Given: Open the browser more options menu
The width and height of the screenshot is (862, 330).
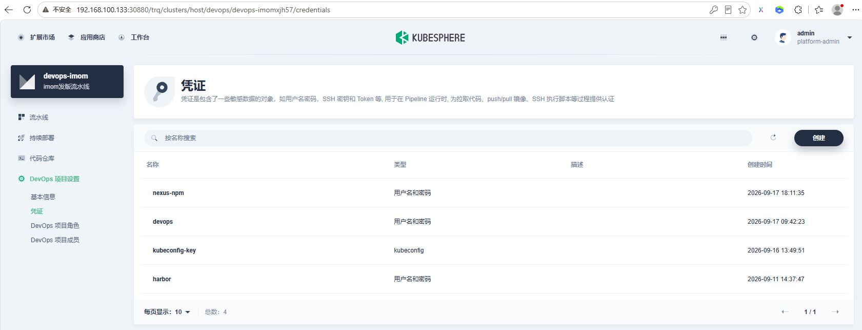Looking at the screenshot, I should pyautogui.click(x=855, y=10).
